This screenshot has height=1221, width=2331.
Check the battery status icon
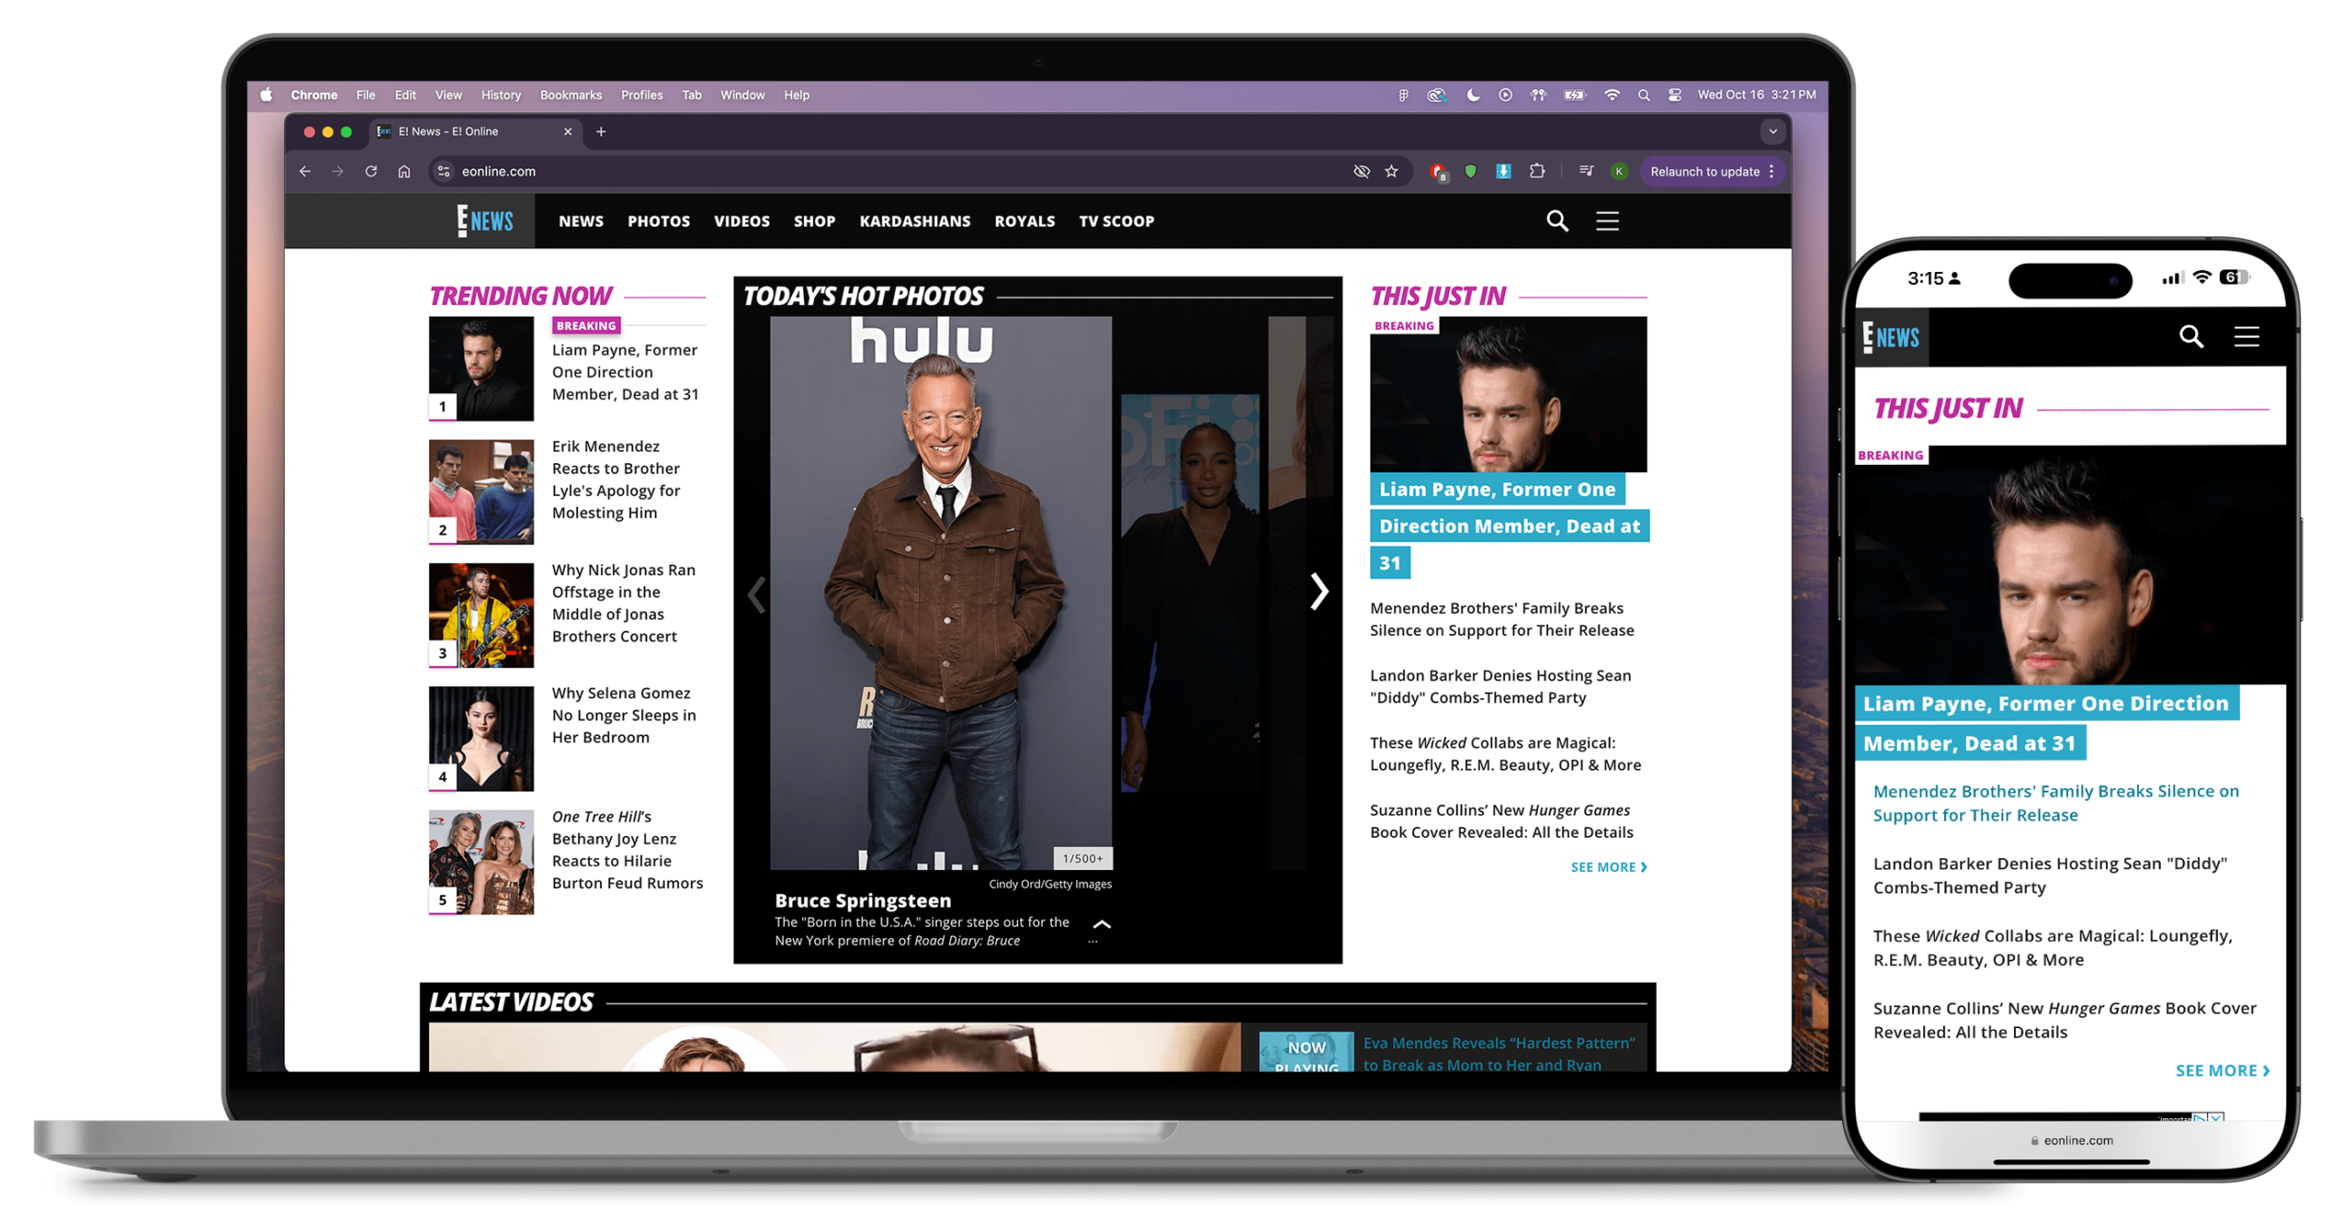click(1573, 95)
